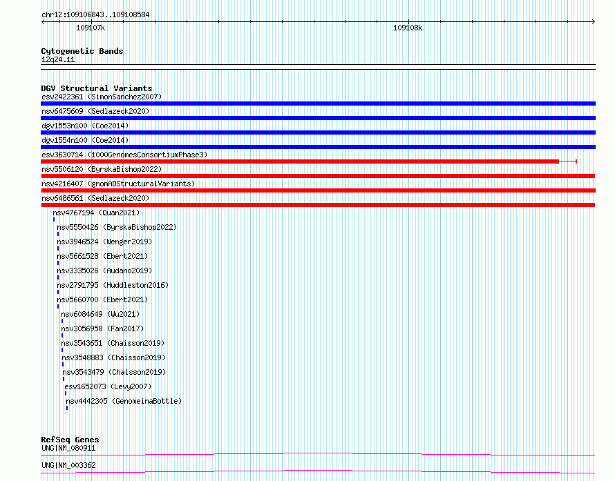Click the Cytogenetic Bands track heading
Screen dimensions: 615x481
82,51
